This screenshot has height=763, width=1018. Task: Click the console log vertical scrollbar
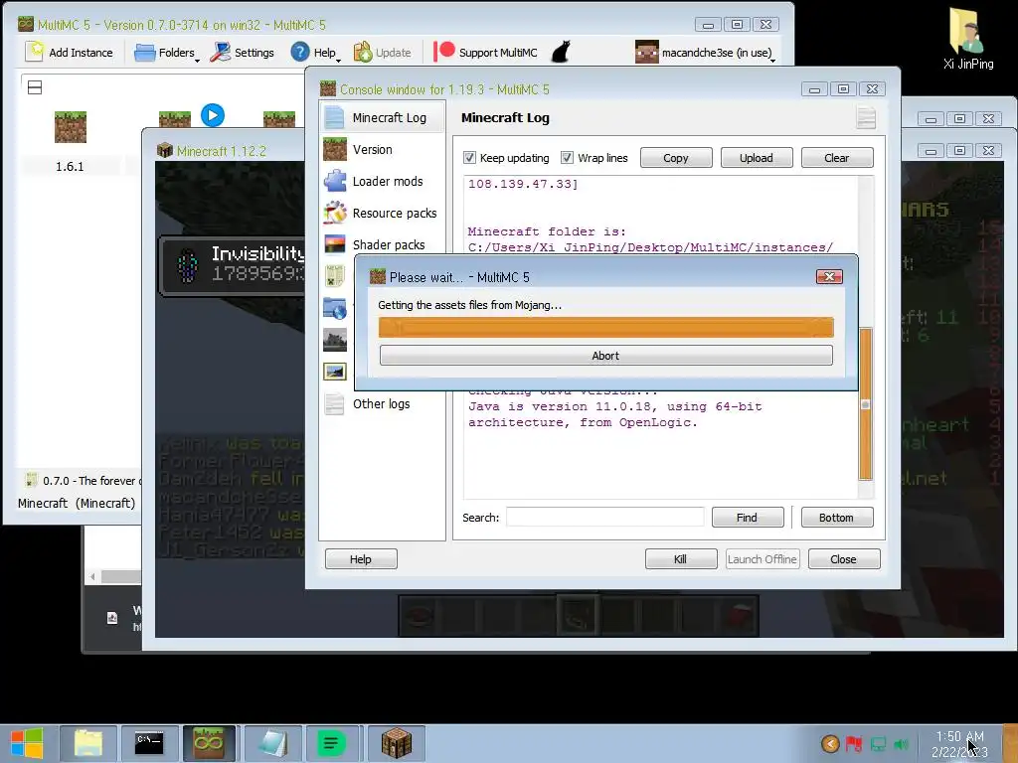866,403
